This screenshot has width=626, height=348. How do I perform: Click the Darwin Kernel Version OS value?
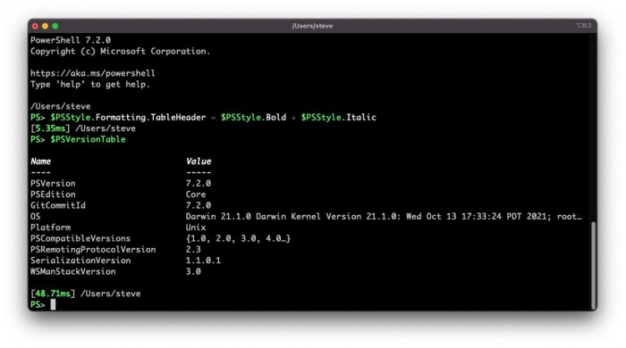click(x=384, y=217)
